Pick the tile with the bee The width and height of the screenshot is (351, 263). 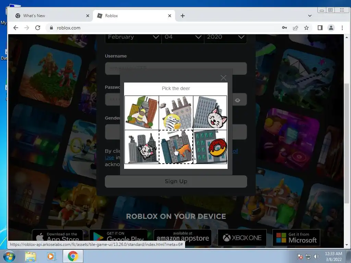pyautogui.click(x=142, y=113)
